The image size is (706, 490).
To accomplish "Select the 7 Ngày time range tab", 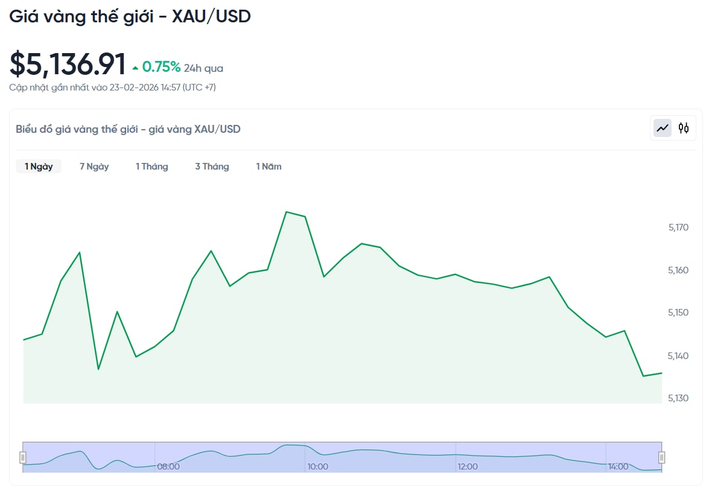I will (x=94, y=167).
